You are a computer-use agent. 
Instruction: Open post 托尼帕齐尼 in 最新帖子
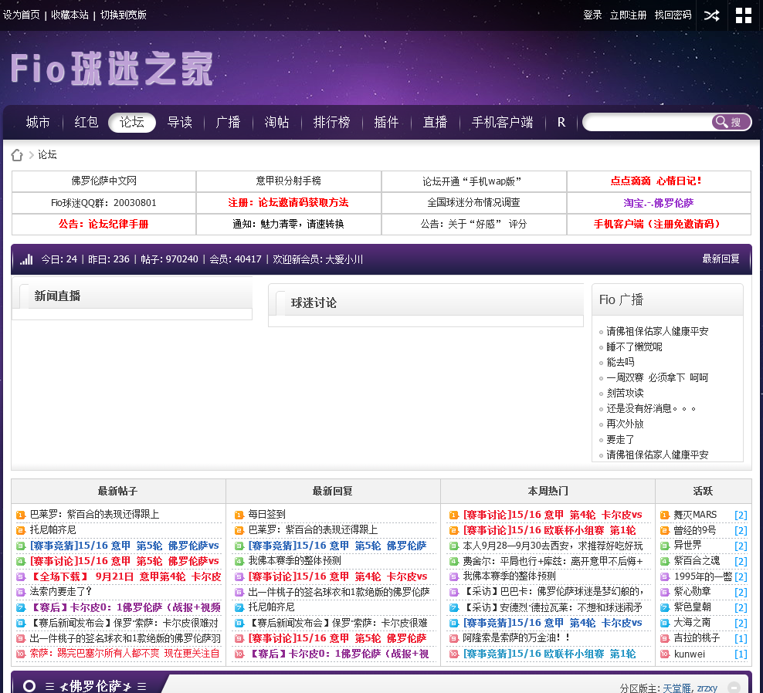click(53, 529)
